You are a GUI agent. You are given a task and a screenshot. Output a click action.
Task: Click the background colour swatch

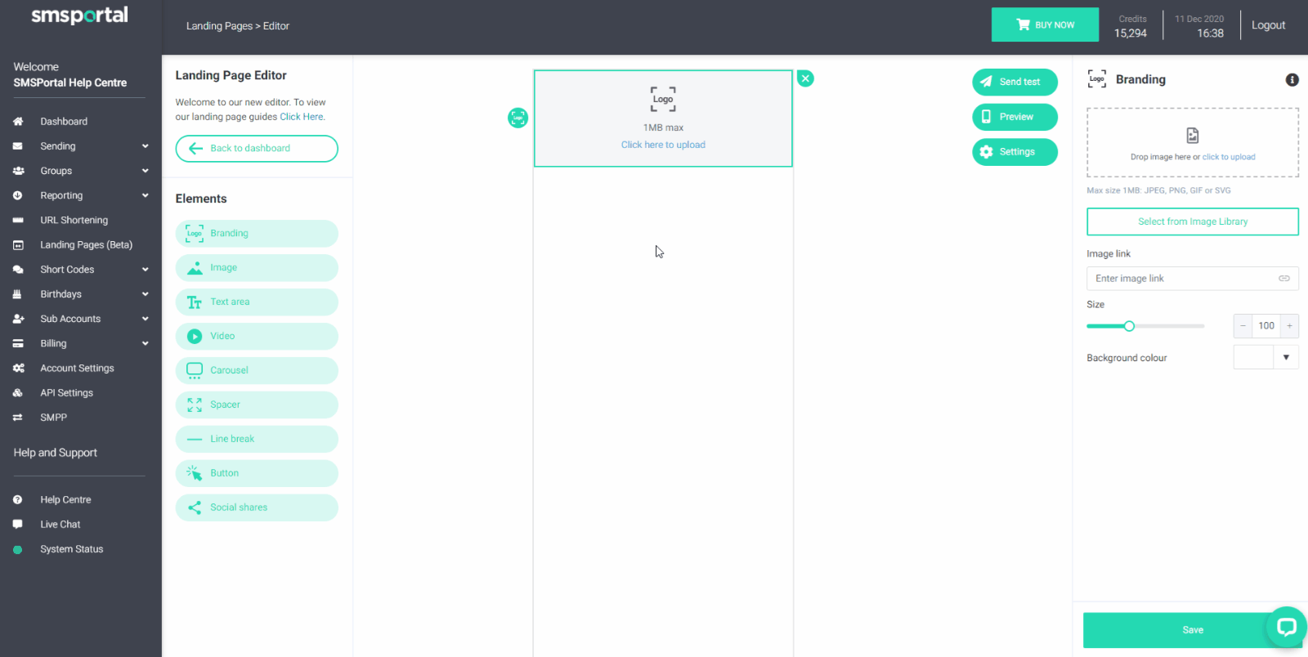tap(1253, 357)
